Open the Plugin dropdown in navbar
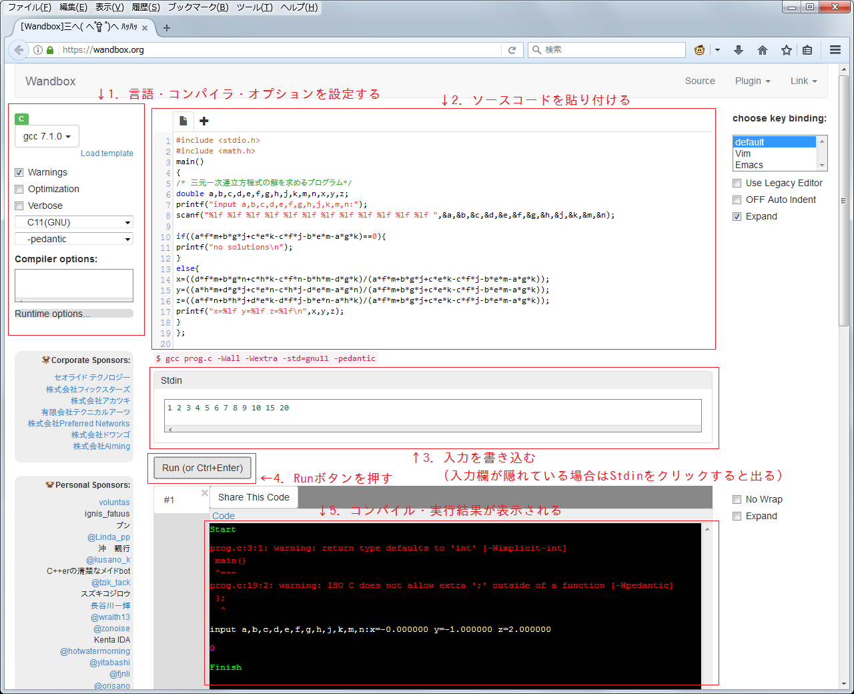The width and height of the screenshot is (854, 694). click(752, 81)
